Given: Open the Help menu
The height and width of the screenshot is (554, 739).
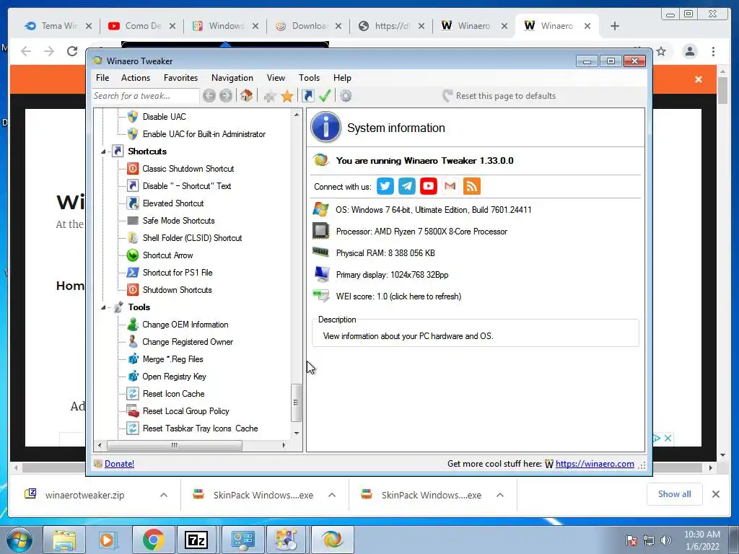Looking at the screenshot, I should pos(342,78).
